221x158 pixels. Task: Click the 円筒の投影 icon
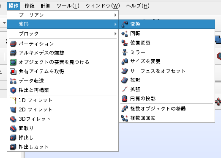click(x=125, y=99)
